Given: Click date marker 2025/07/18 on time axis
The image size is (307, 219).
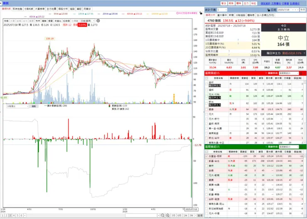Looking at the screenshot, I should click(x=191, y=209).
